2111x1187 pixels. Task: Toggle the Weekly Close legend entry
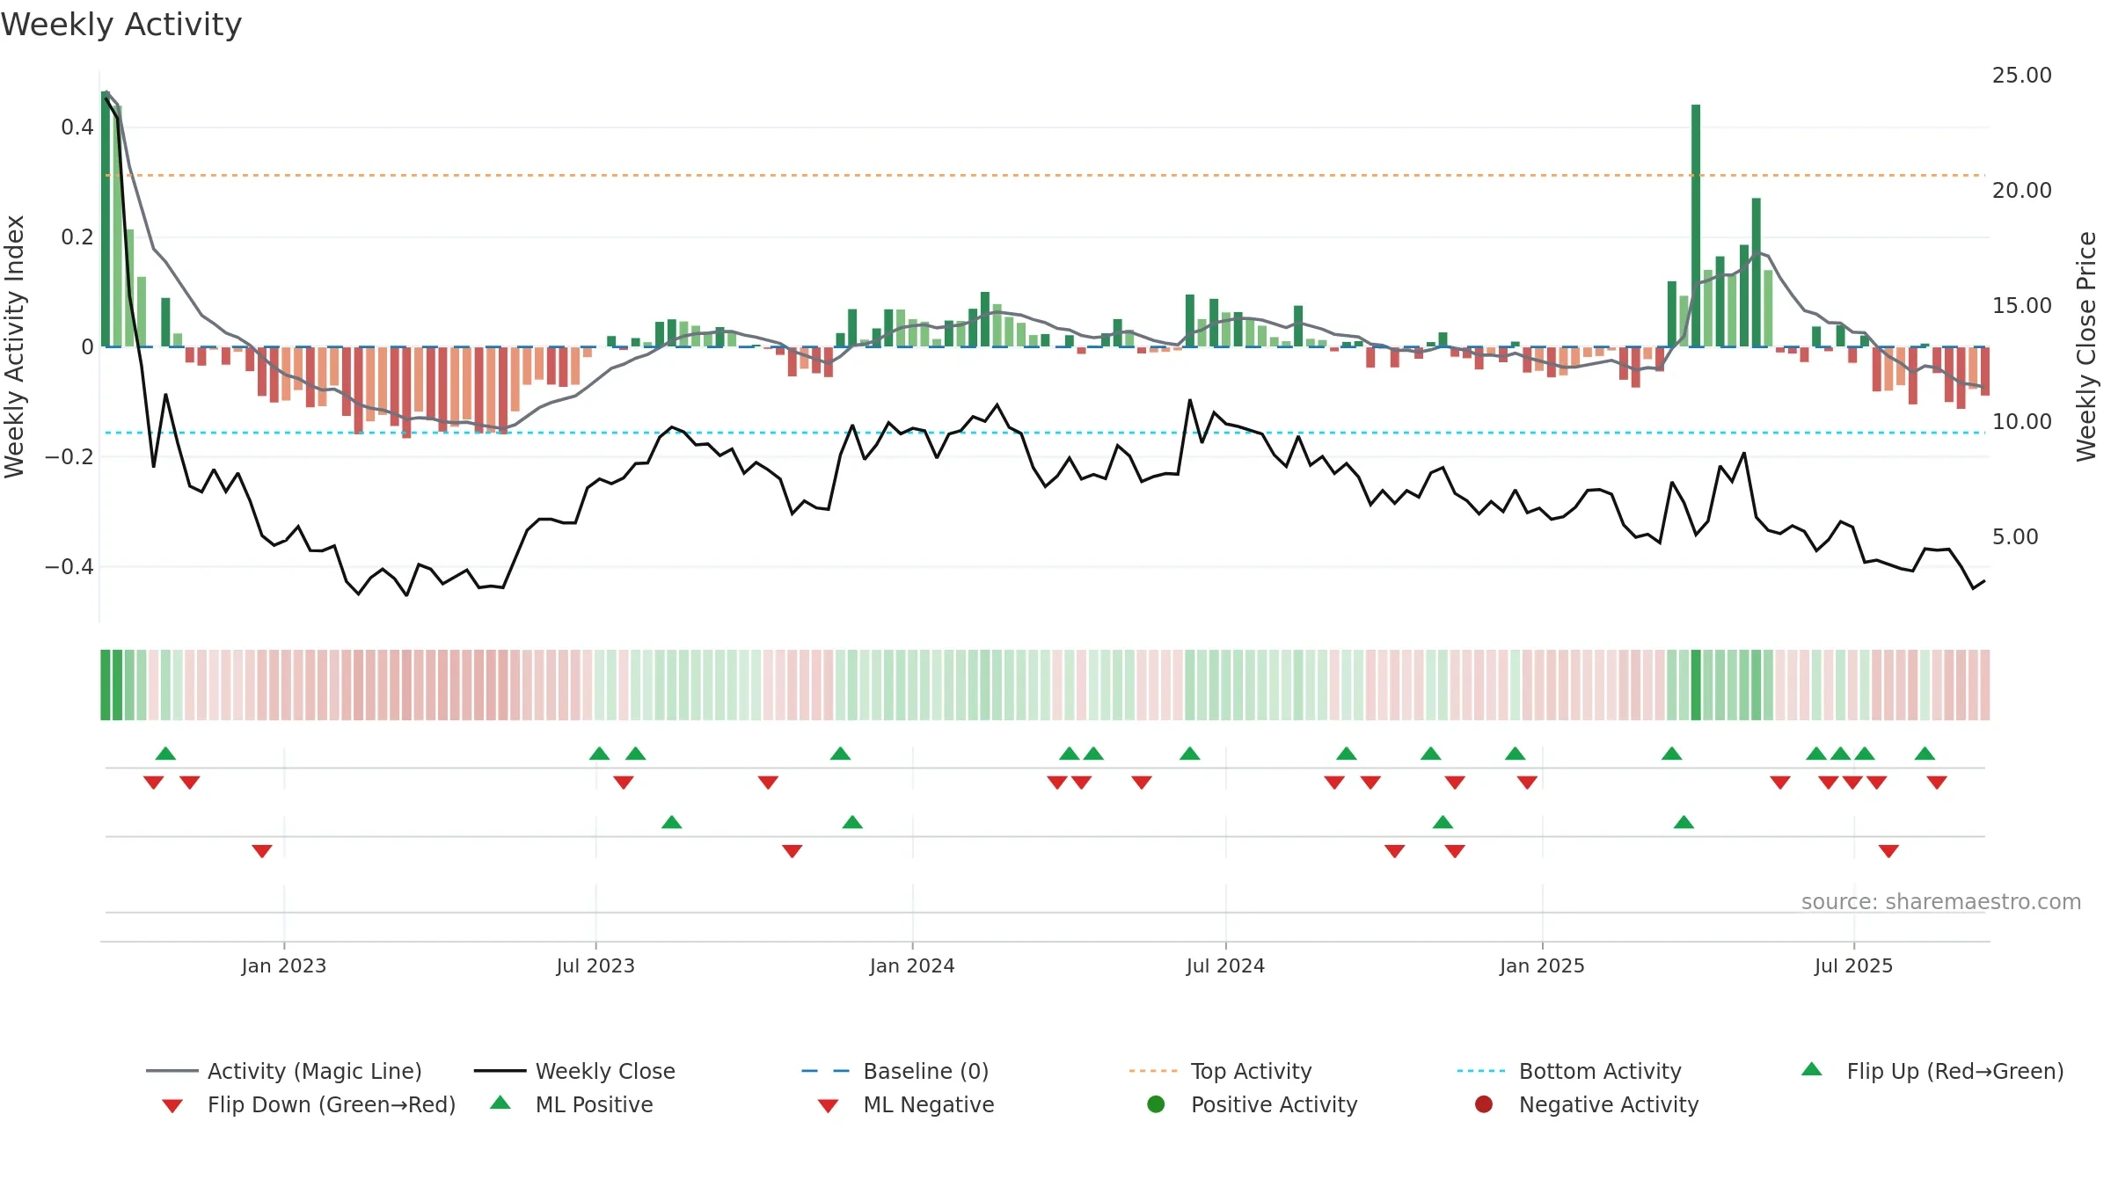[574, 1071]
